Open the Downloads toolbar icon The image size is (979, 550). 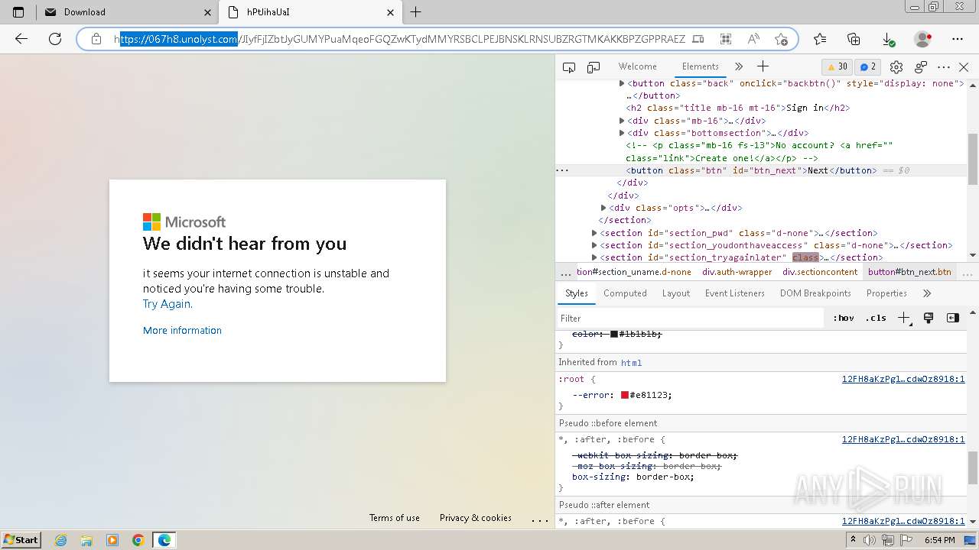tap(888, 39)
